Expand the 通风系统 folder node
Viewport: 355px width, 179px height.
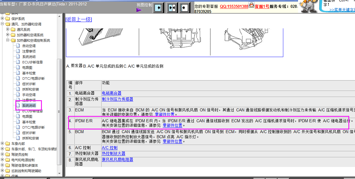click(x=8, y=29)
